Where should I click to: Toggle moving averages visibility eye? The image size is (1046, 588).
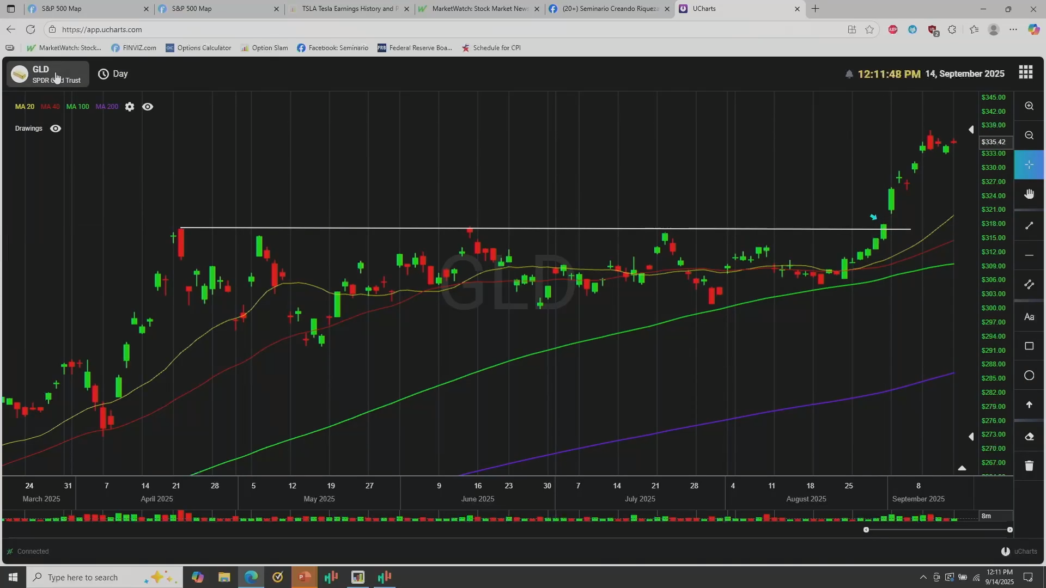click(x=148, y=107)
